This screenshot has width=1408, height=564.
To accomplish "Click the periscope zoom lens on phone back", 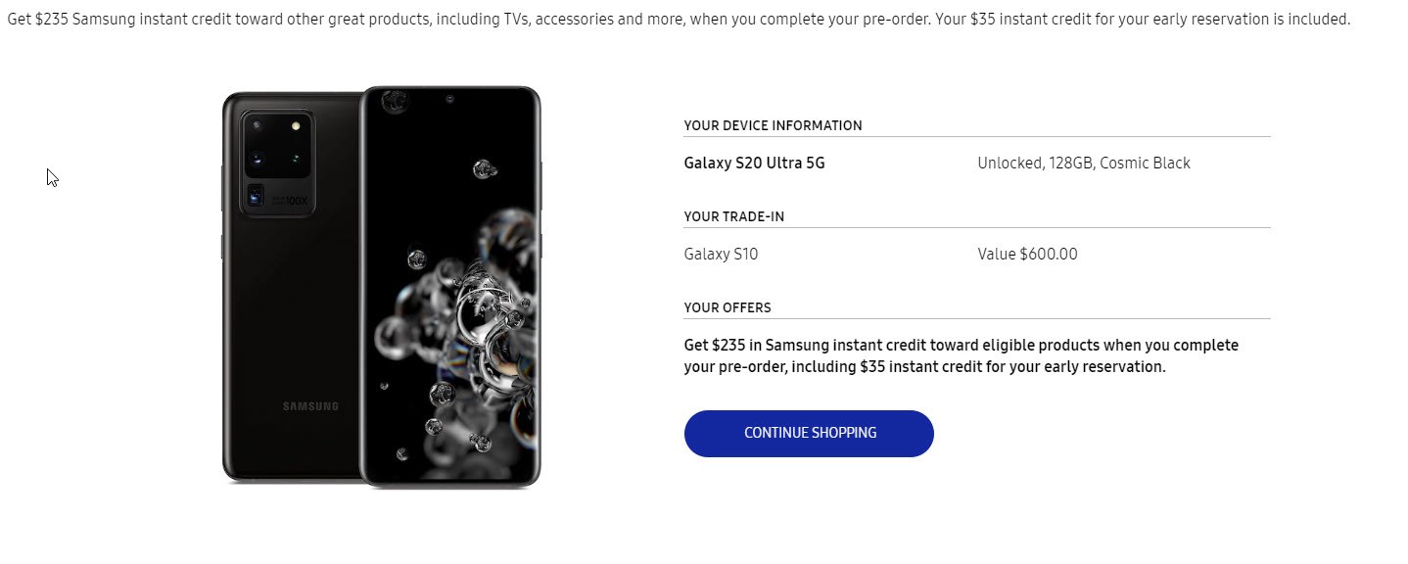I will pos(257,197).
